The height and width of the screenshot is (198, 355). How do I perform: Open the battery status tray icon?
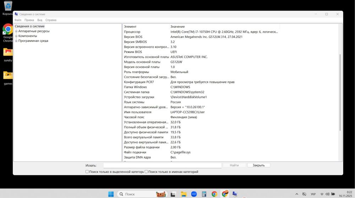point(333,194)
